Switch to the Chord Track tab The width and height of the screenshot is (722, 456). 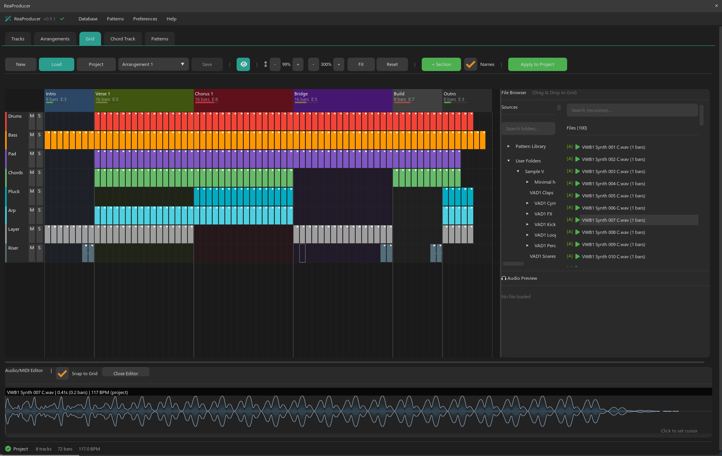click(x=123, y=38)
